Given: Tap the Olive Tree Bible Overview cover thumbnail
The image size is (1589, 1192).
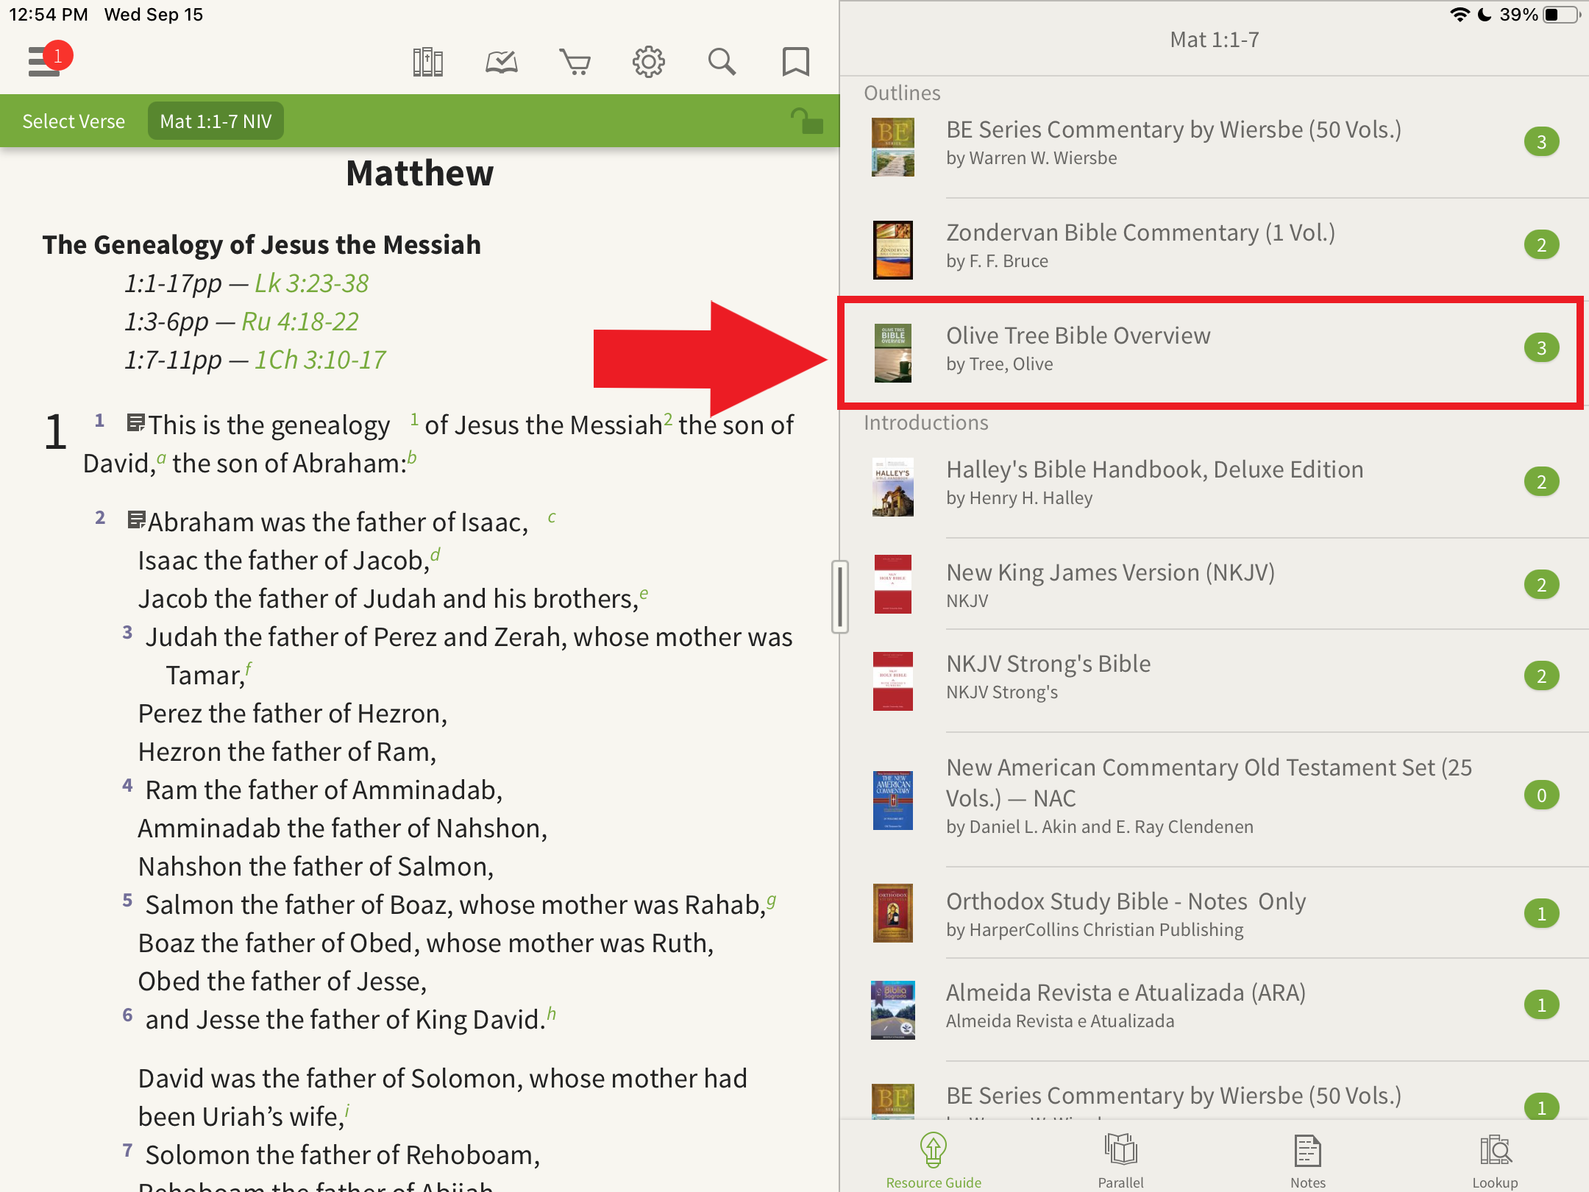Looking at the screenshot, I should 893,353.
